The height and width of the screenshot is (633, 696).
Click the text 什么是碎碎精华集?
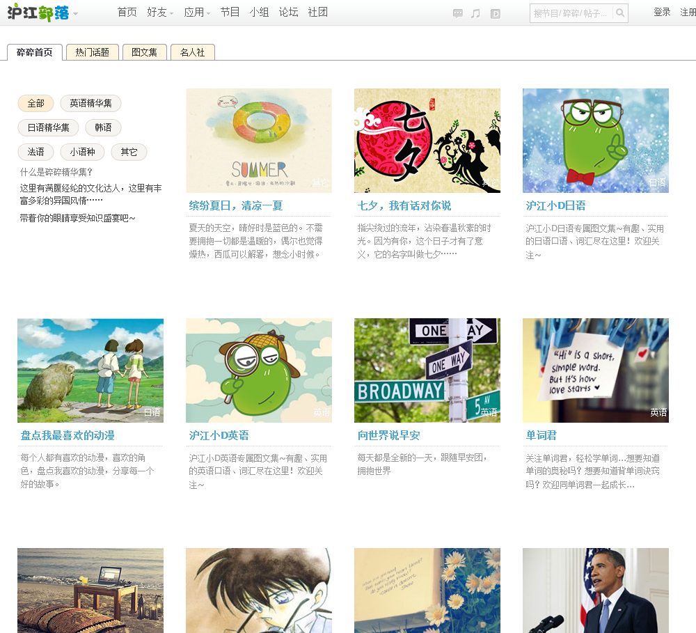pos(56,172)
